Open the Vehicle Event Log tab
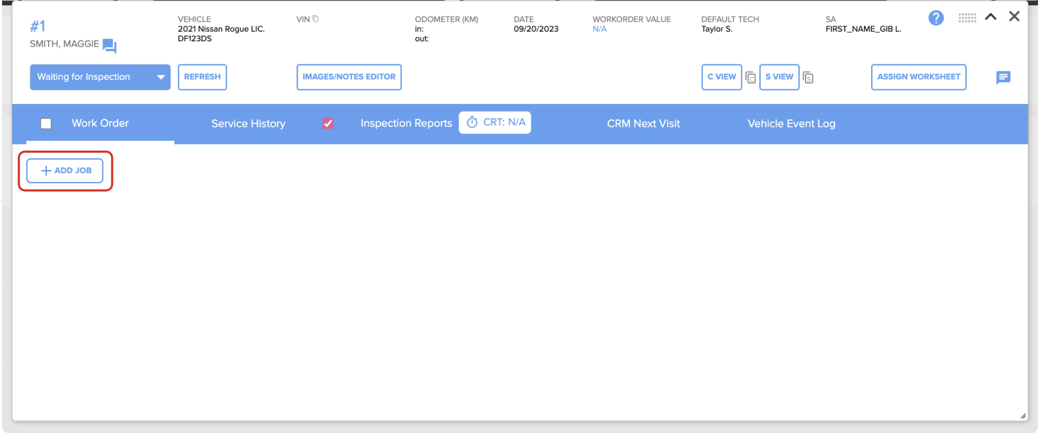1039x433 pixels. pos(791,124)
